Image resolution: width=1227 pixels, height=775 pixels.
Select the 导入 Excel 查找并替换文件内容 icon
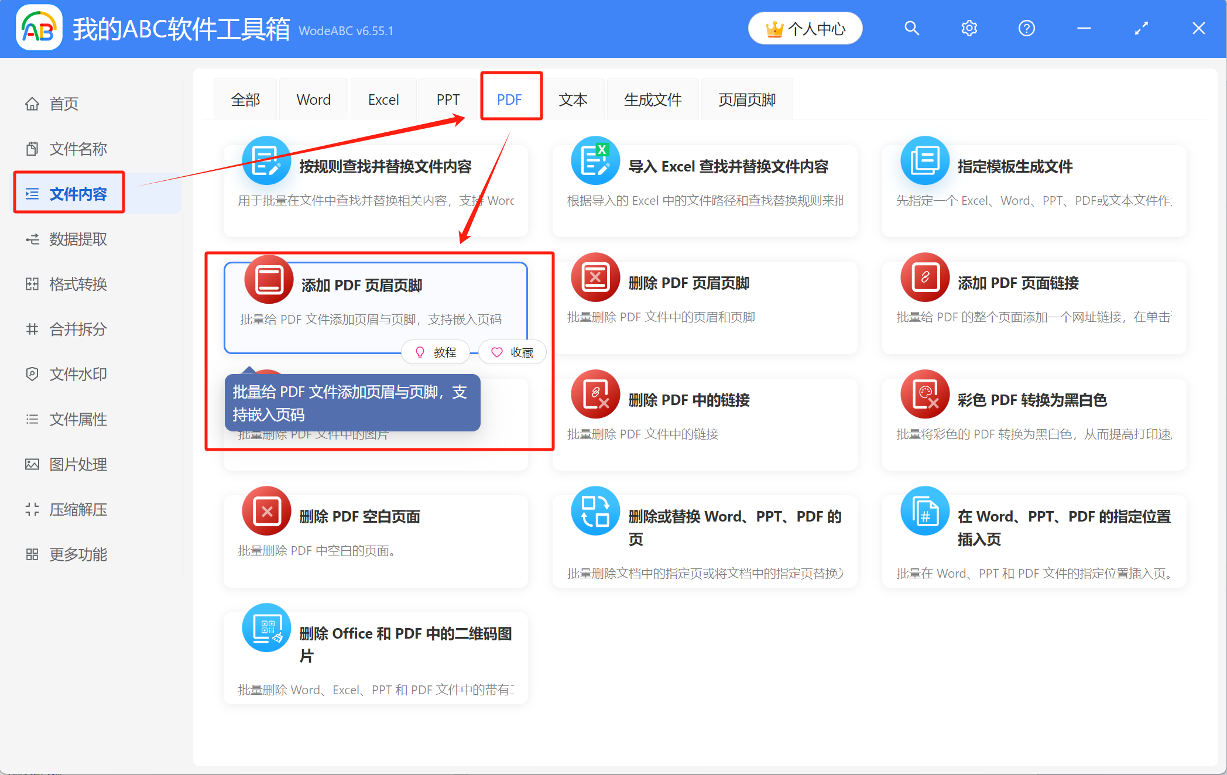(x=595, y=160)
